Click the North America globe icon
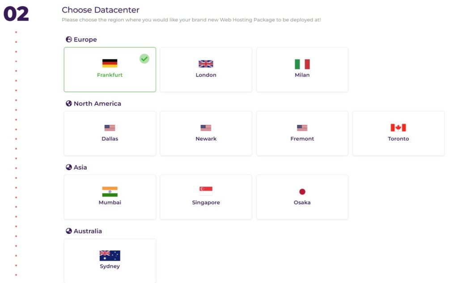 click(69, 103)
